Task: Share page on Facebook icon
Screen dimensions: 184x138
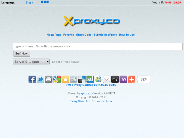Action: pos(32,80)
